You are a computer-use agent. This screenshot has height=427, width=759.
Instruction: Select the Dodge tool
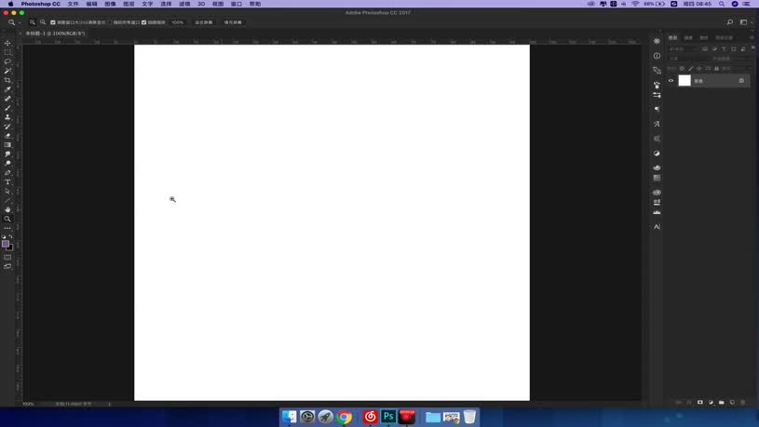(x=7, y=164)
